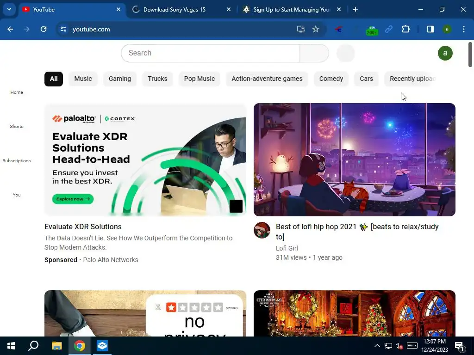
Task: Open a new browser tab
Action: pyautogui.click(x=355, y=10)
